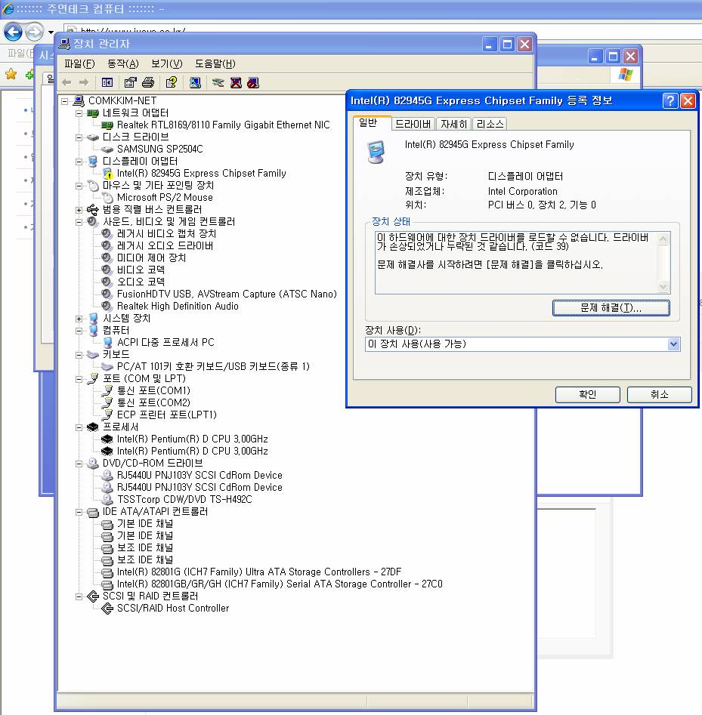Expand the 시스템 장치 tree node
Screen dimensions: 702x715
coord(79,319)
